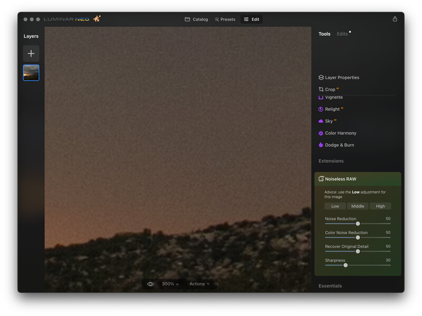Select the High noise adjustment
Screen dimensions: 422x316
point(380,206)
